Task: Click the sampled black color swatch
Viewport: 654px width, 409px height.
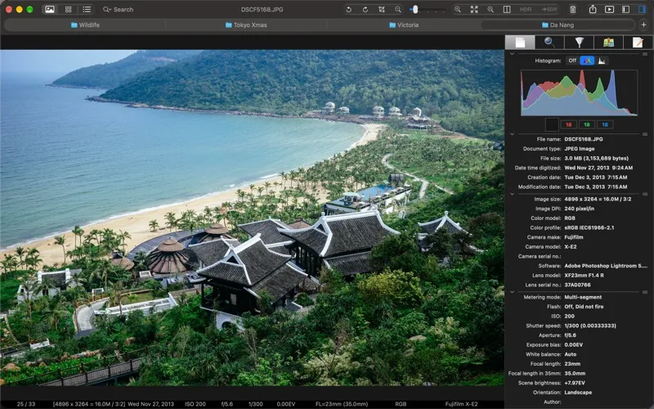Action: coord(552,124)
